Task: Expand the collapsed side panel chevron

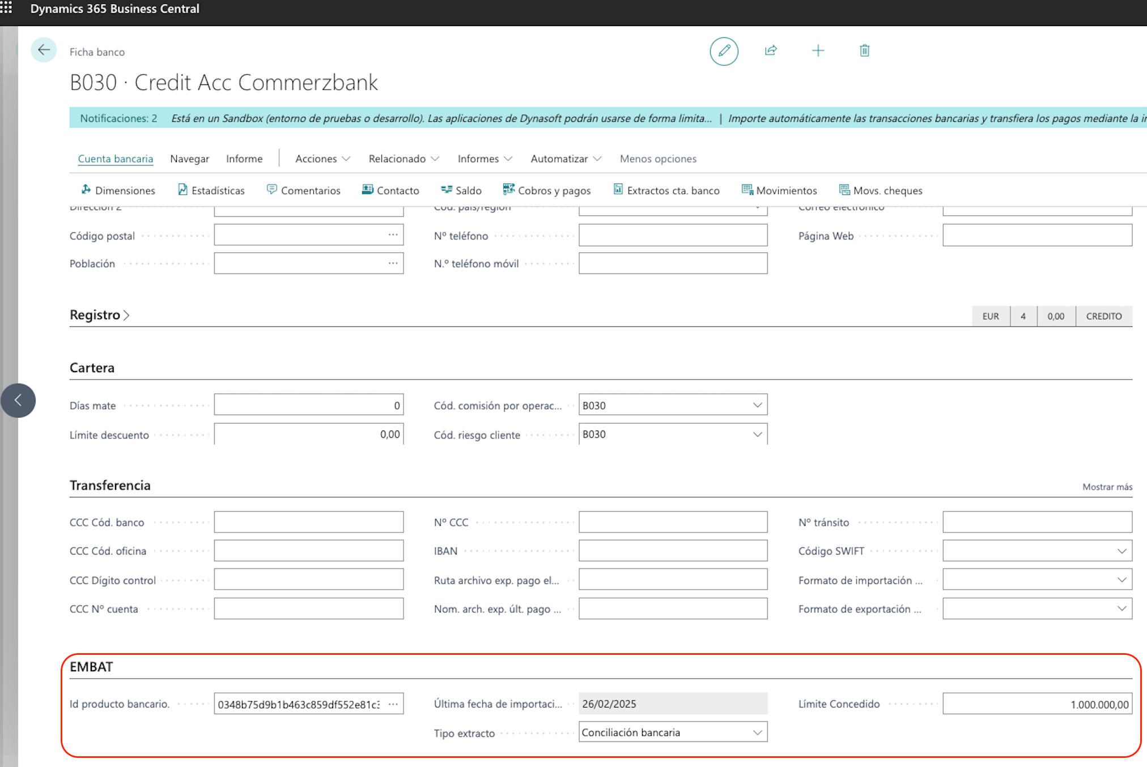Action: [18, 400]
